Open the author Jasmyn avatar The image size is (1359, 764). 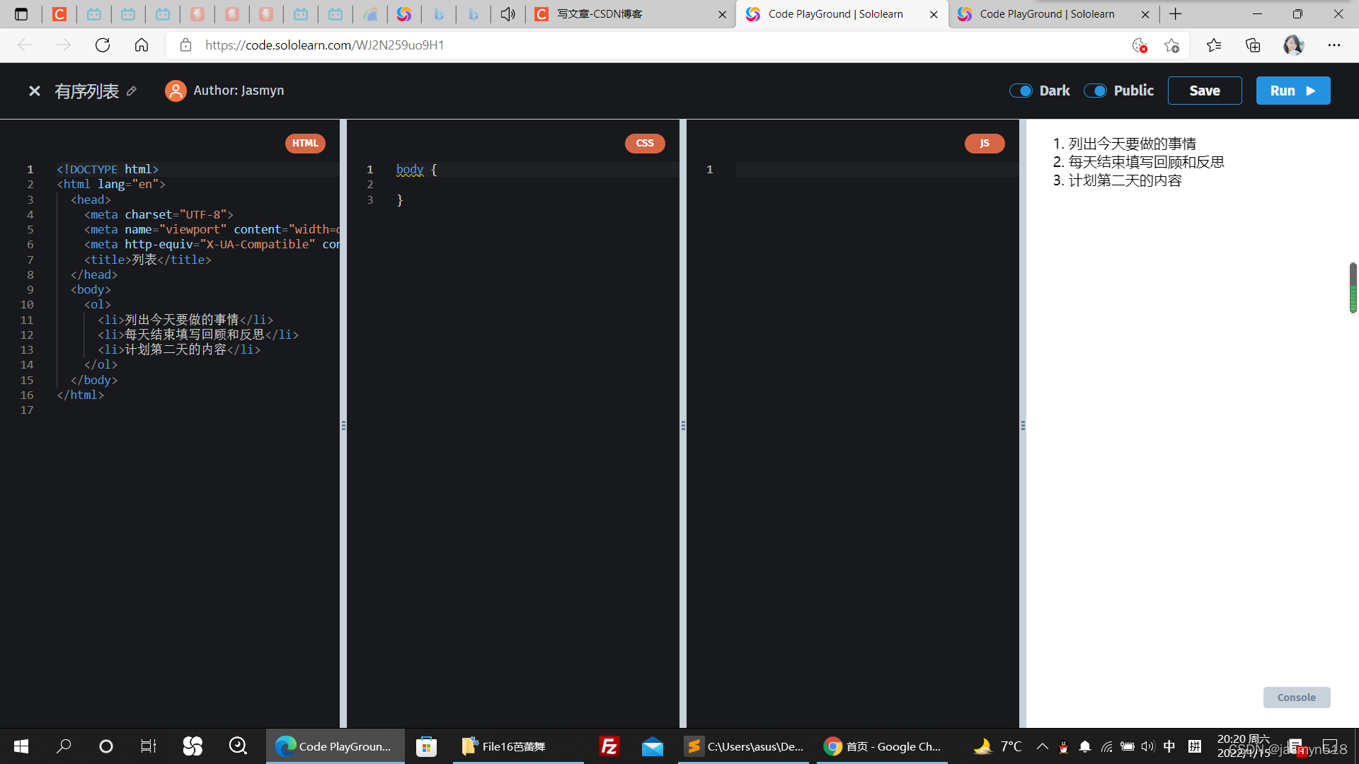pos(176,91)
